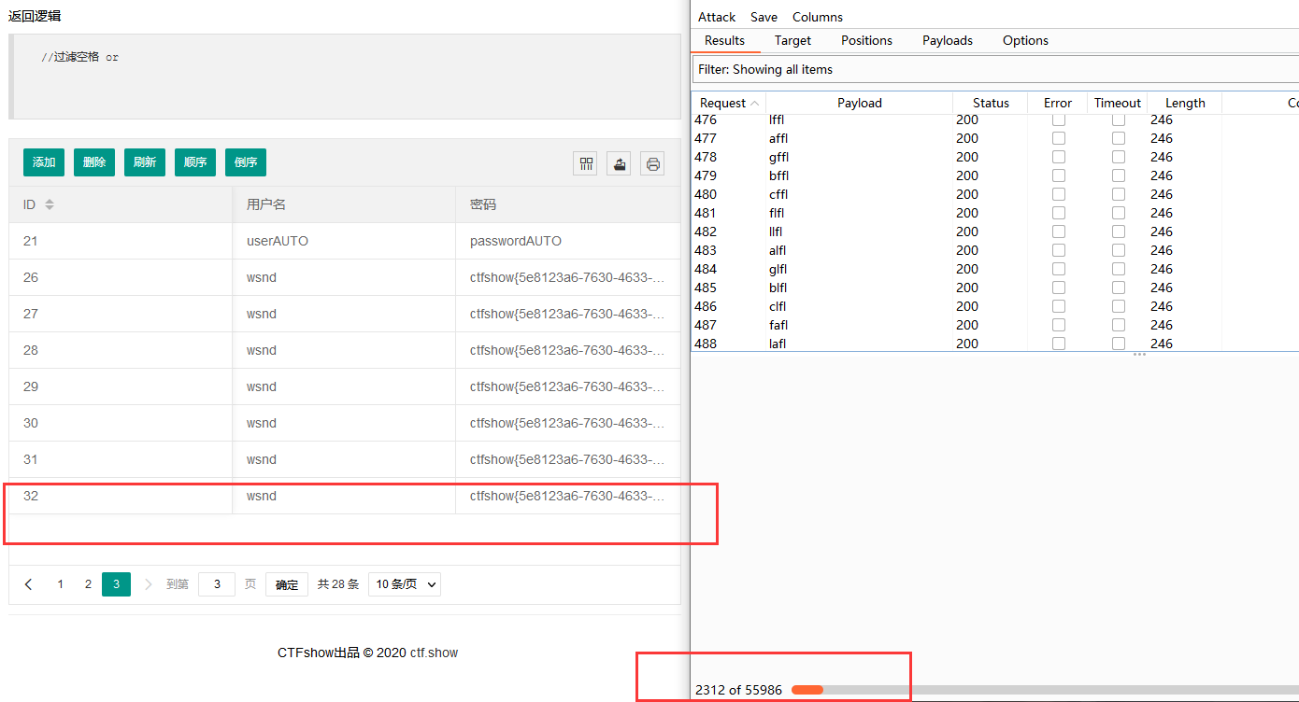This screenshot has width=1299, height=702.
Task: Open the 10条/页 page size dropdown
Action: pyautogui.click(x=405, y=584)
